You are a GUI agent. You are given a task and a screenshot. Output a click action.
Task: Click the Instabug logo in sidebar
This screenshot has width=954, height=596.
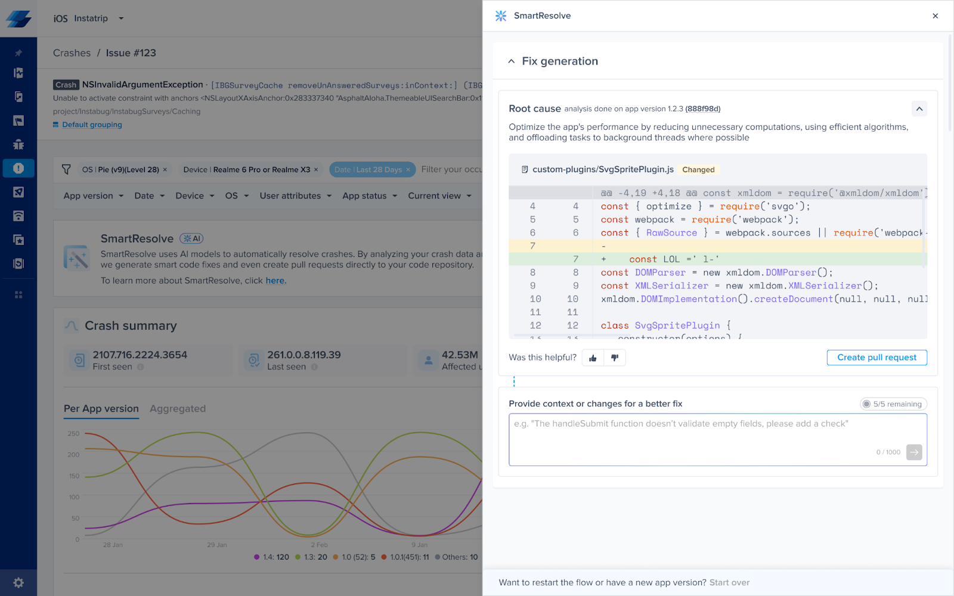pos(18,18)
